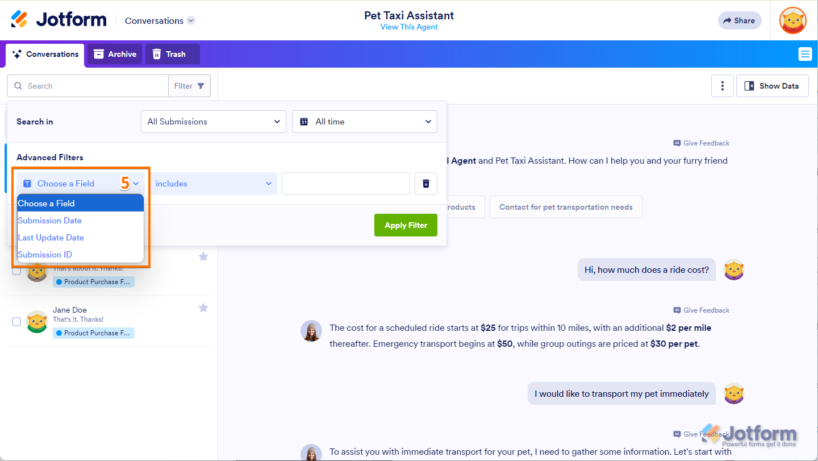Pick Submission ID from the field list
The image size is (818, 461).
[x=45, y=255]
